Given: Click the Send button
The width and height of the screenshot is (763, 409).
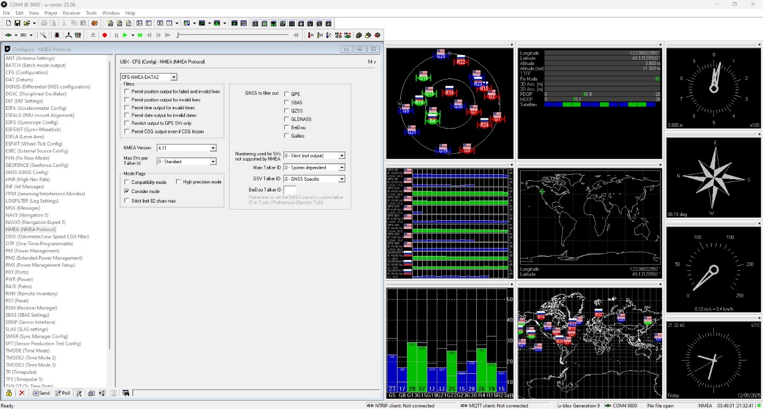Looking at the screenshot, I should pyautogui.click(x=40, y=393).
